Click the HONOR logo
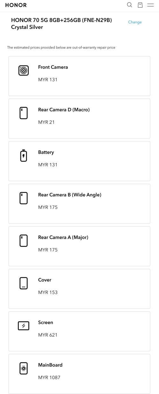159x394 pixels. coord(16,5)
